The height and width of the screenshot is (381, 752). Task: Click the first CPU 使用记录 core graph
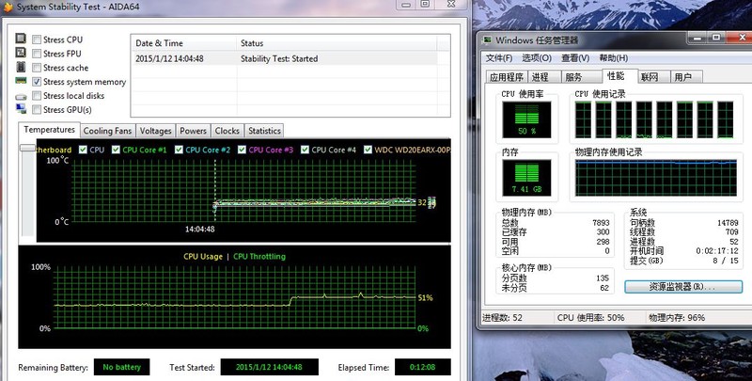pos(583,120)
